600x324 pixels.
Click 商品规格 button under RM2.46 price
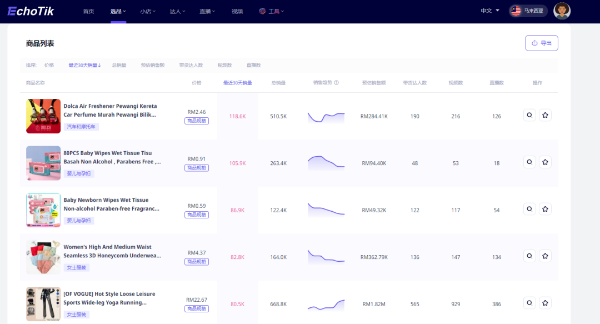click(x=196, y=121)
